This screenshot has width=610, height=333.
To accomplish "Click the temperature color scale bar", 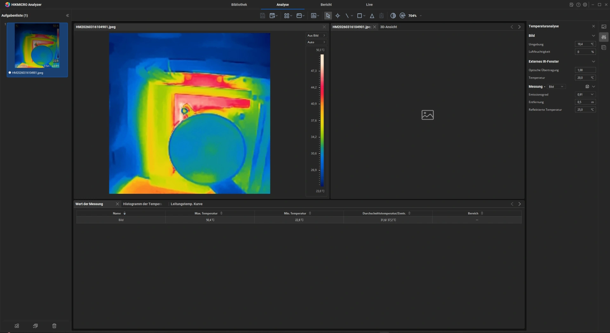I will pyautogui.click(x=322, y=121).
